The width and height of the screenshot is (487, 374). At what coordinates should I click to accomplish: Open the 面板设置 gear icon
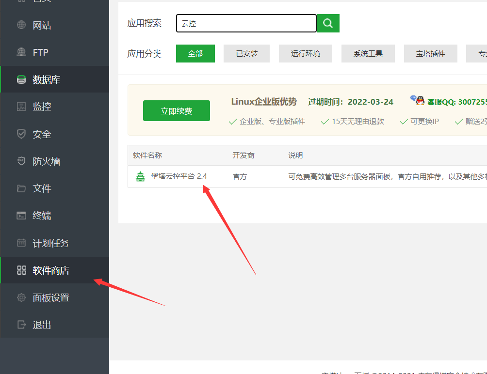pos(21,297)
